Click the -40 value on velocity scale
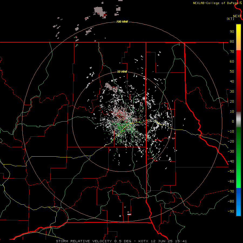This screenshot has width=243, height=243. [x=231, y=161]
